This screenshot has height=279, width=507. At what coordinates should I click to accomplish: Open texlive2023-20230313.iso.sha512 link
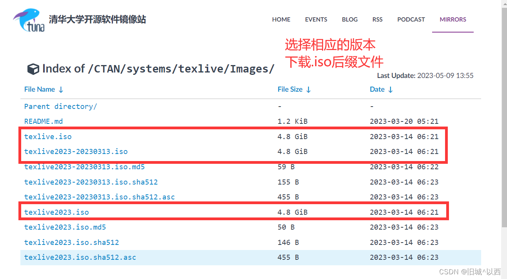(x=91, y=182)
